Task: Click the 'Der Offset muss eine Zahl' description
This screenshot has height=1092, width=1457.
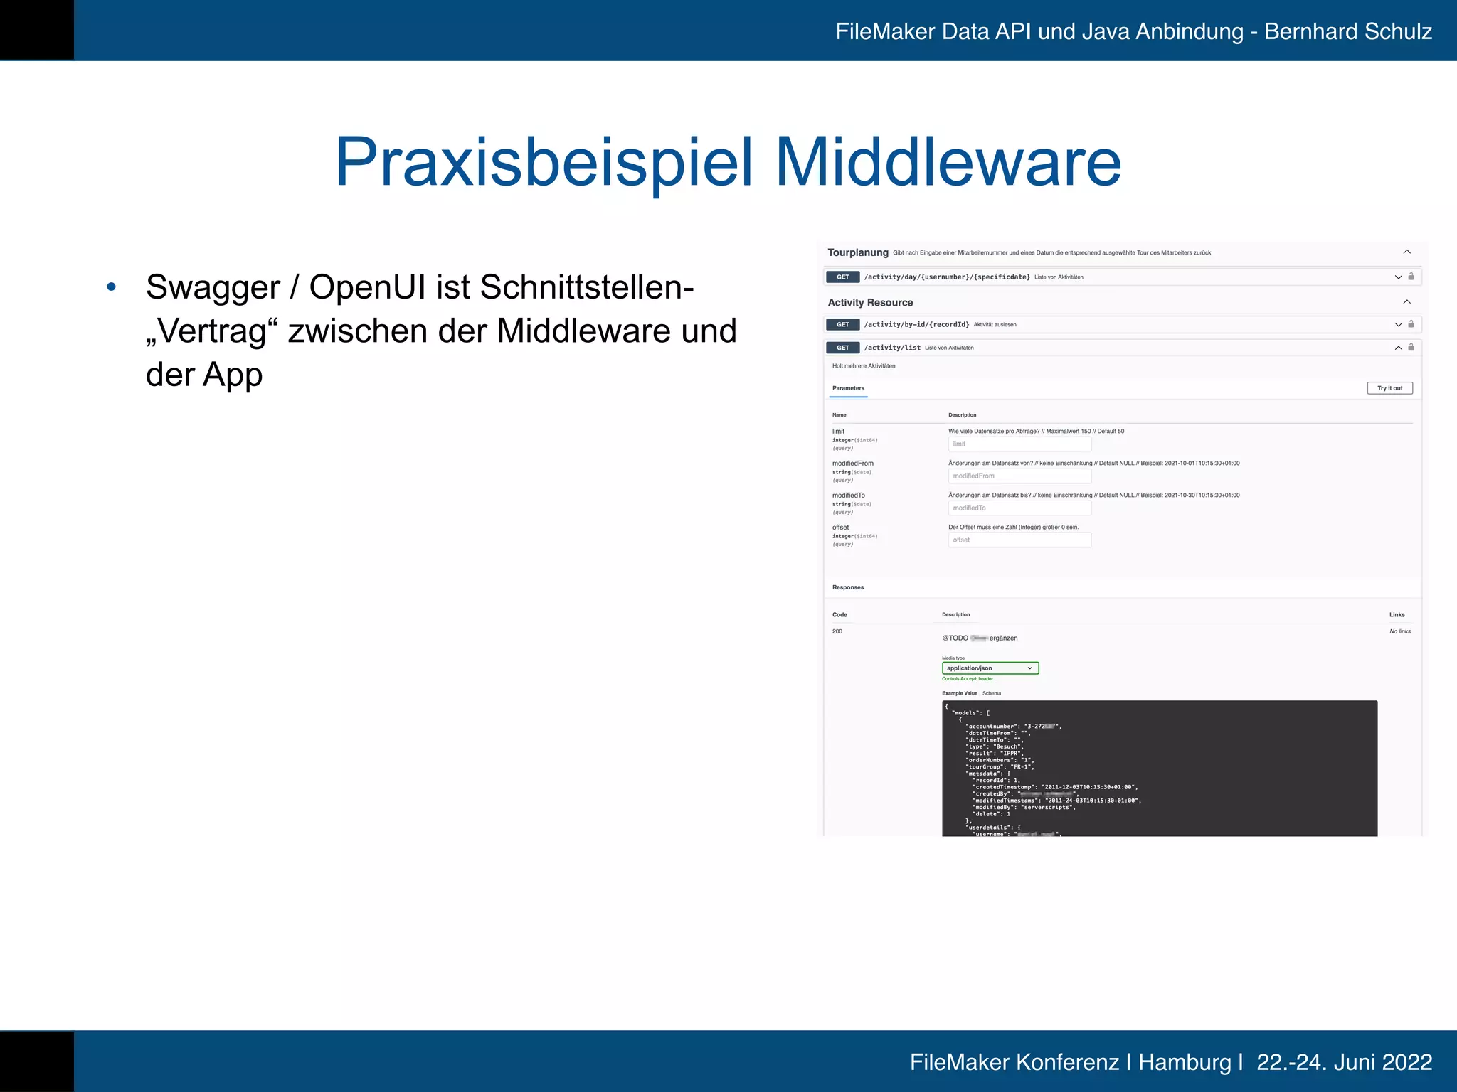Action: [x=1013, y=528]
